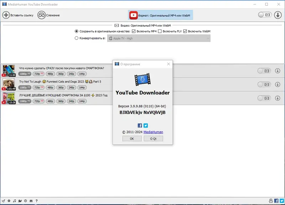Toggle switch on first video row
Screen dimensions: 285x205
coord(264,71)
